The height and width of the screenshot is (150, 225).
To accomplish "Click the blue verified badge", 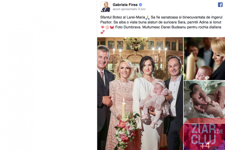I will click(140, 5).
